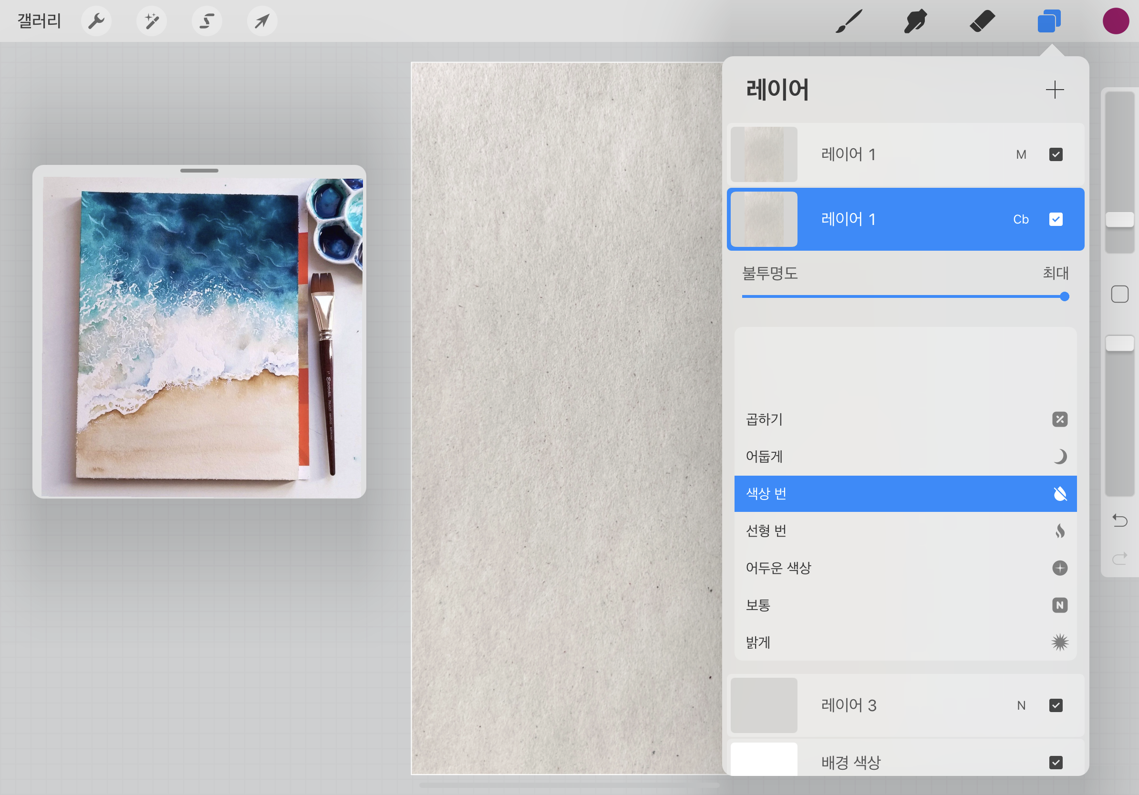The width and height of the screenshot is (1139, 795).
Task: Uncheck visibility of 레이어 3
Action: pos(1056,705)
